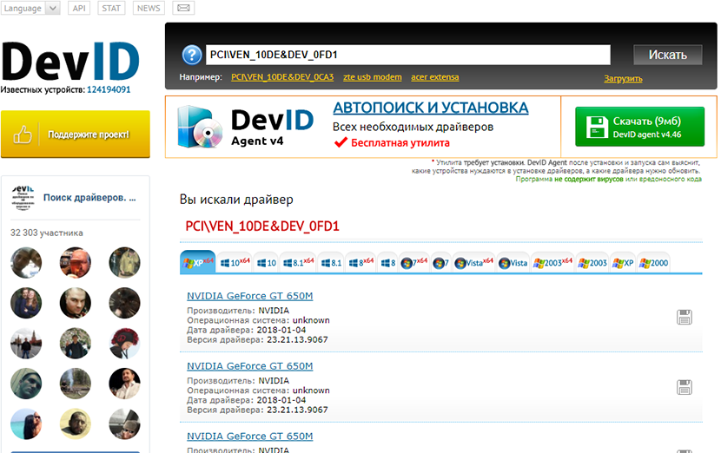Select the Windows 8 32-bit tab

point(387,263)
